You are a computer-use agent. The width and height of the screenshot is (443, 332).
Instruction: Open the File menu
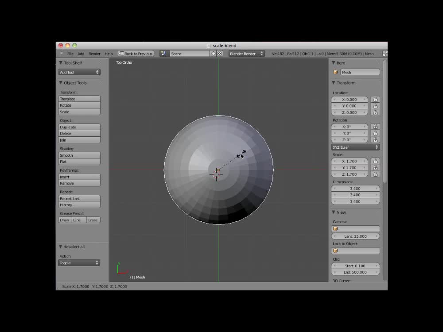click(70, 54)
